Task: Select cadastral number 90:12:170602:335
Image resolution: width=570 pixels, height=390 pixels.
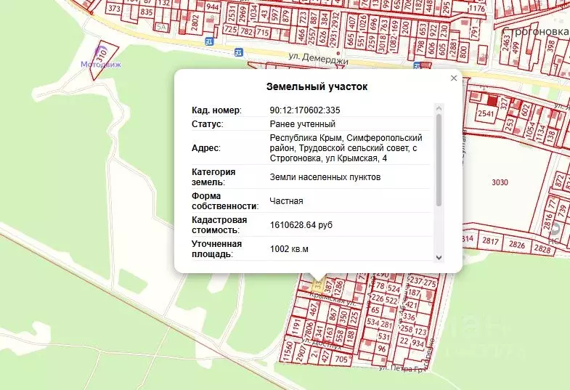Action: point(305,110)
